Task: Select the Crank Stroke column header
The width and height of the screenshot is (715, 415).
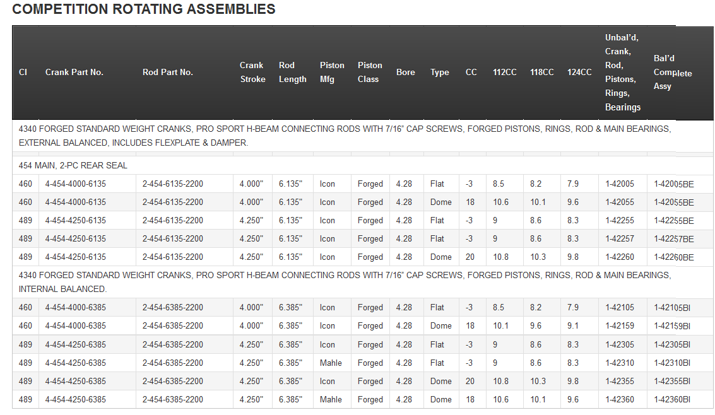Action: click(x=252, y=73)
